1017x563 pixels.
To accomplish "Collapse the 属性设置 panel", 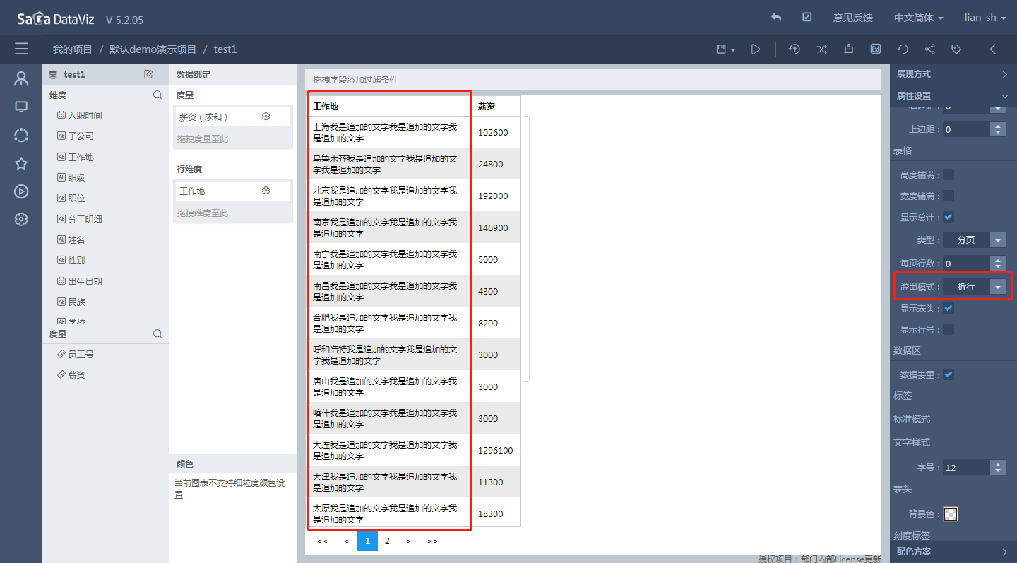I will click(953, 96).
